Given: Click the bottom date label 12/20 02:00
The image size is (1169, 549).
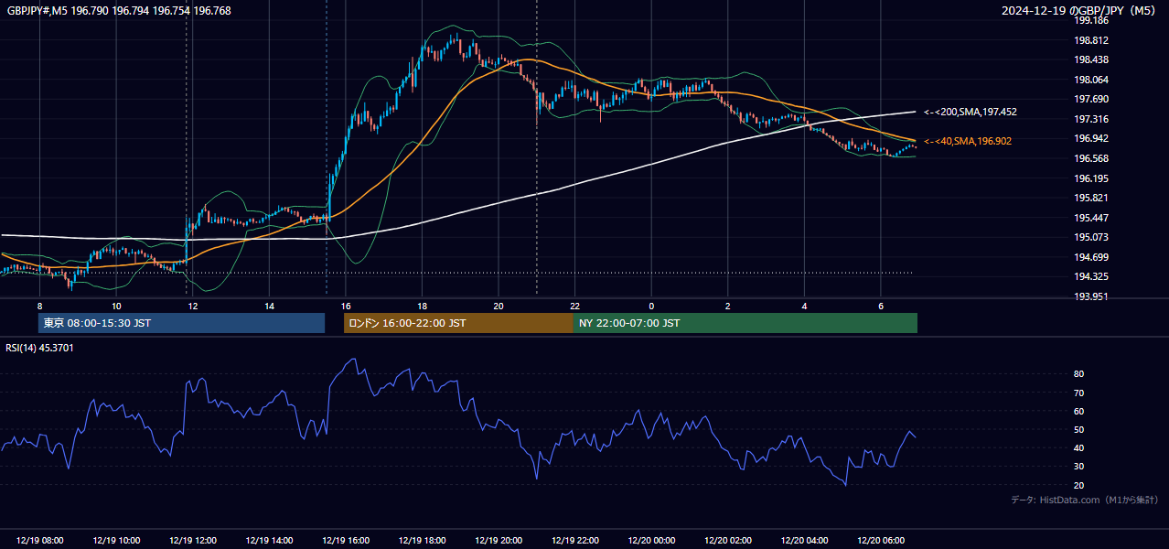Looking at the screenshot, I should (728, 541).
